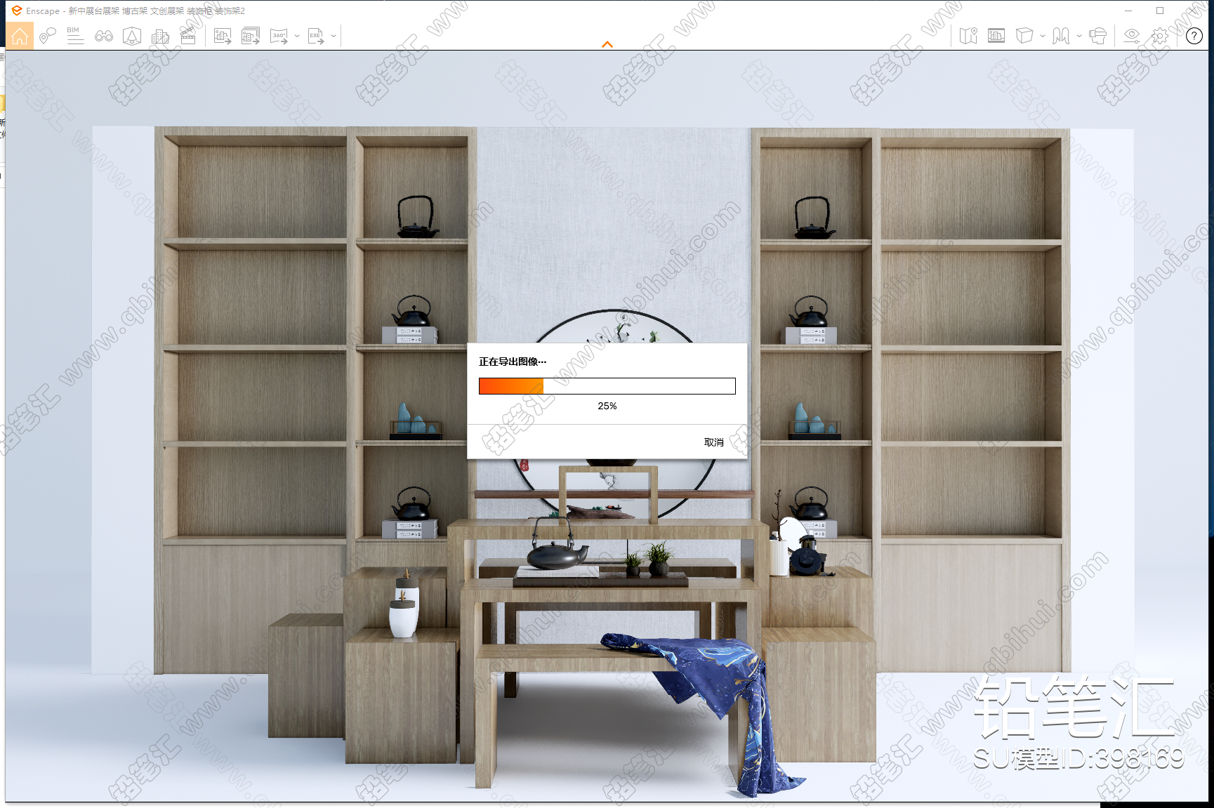
Task: Expand the EXE export dropdown arrow
Action: tap(334, 36)
